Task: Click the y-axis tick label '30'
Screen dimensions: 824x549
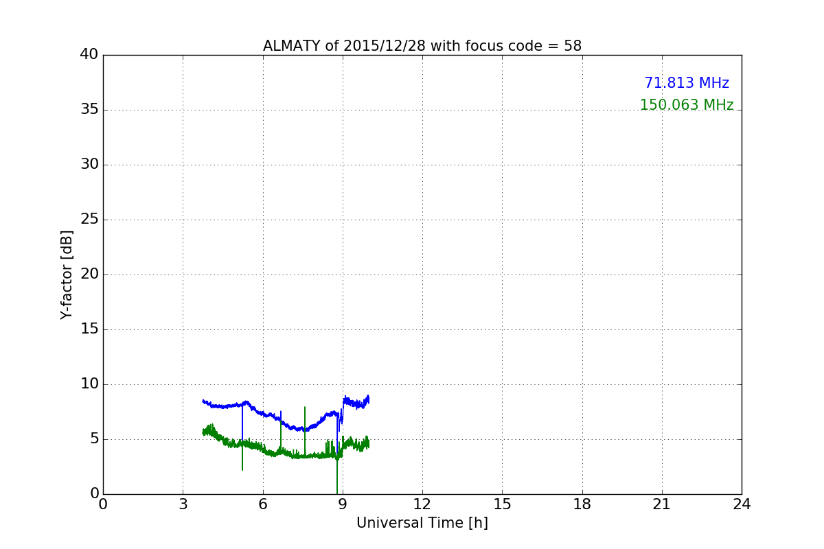Action: (89, 165)
